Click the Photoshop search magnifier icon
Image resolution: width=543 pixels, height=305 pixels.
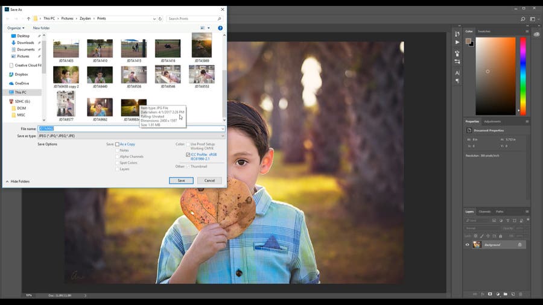pyautogui.click(x=522, y=19)
